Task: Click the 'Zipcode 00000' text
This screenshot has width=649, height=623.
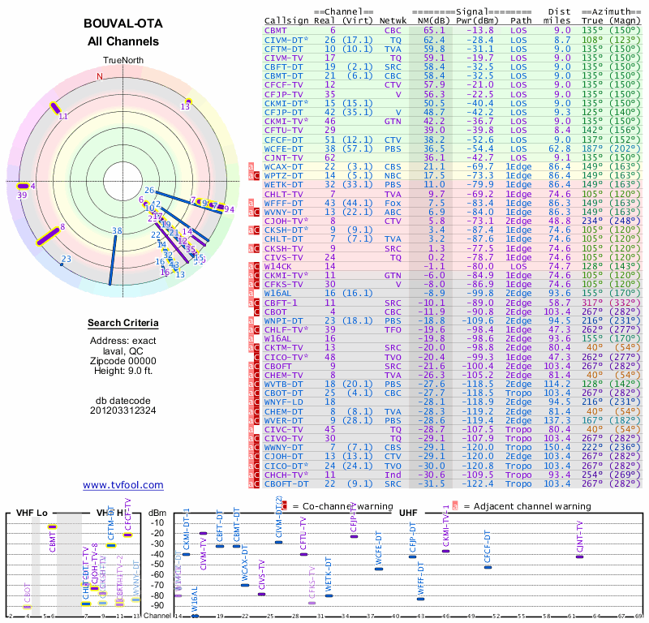Action: tap(123, 360)
